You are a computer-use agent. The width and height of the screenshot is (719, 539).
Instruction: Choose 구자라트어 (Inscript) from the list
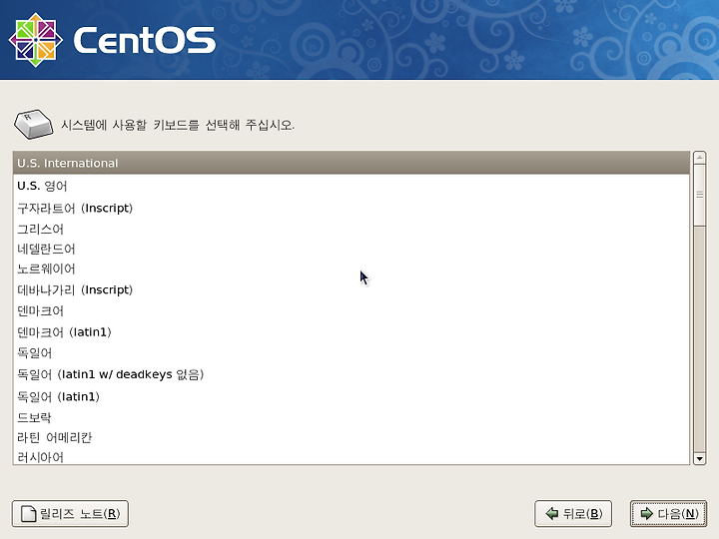tap(352, 208)
